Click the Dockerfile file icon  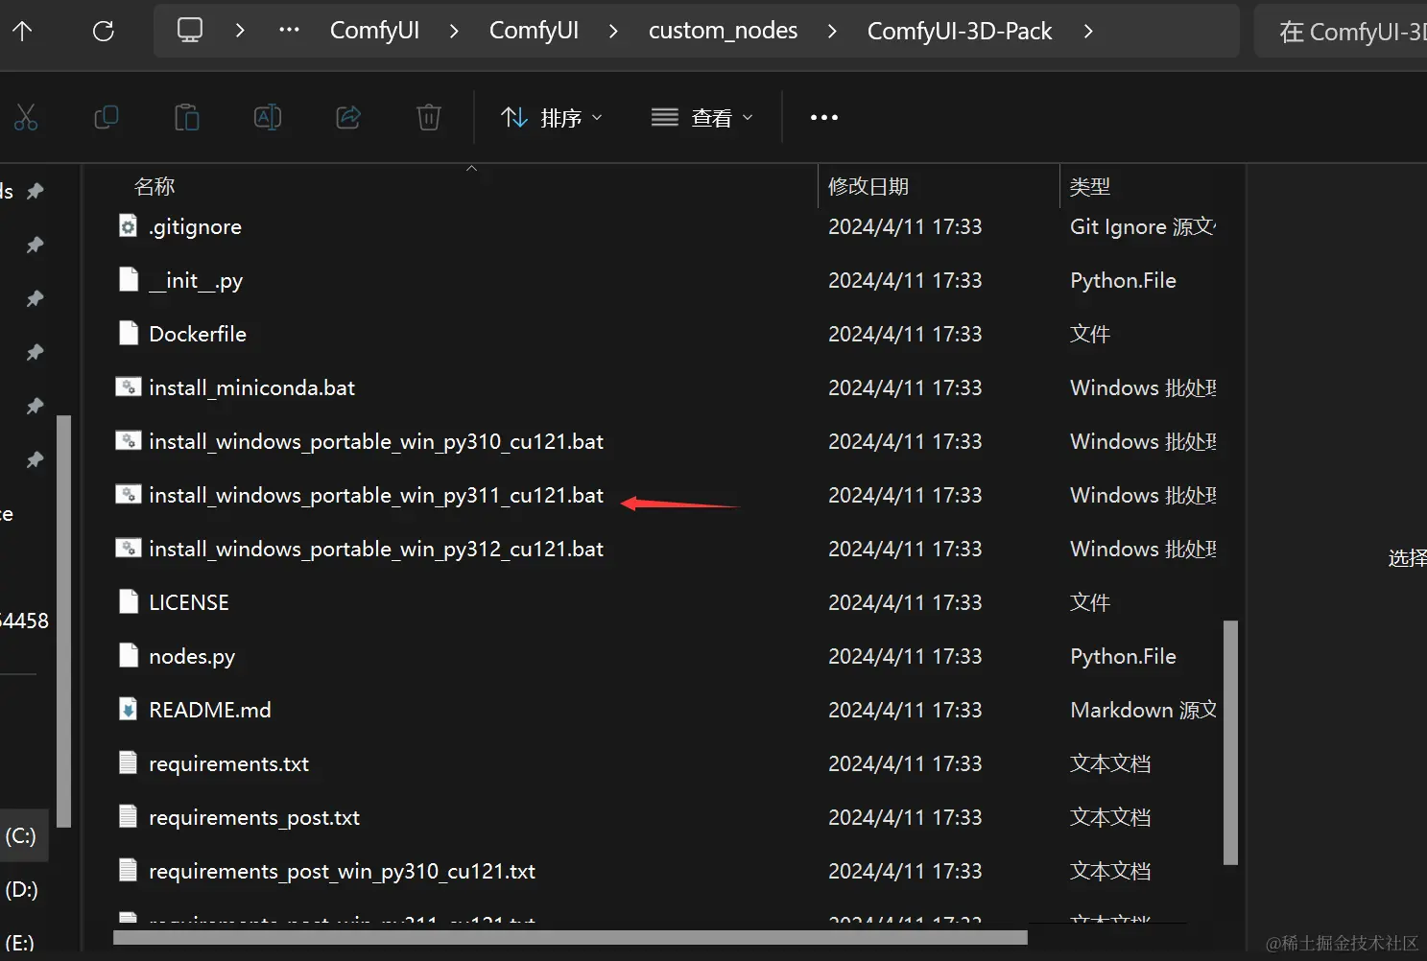(129, 333)
